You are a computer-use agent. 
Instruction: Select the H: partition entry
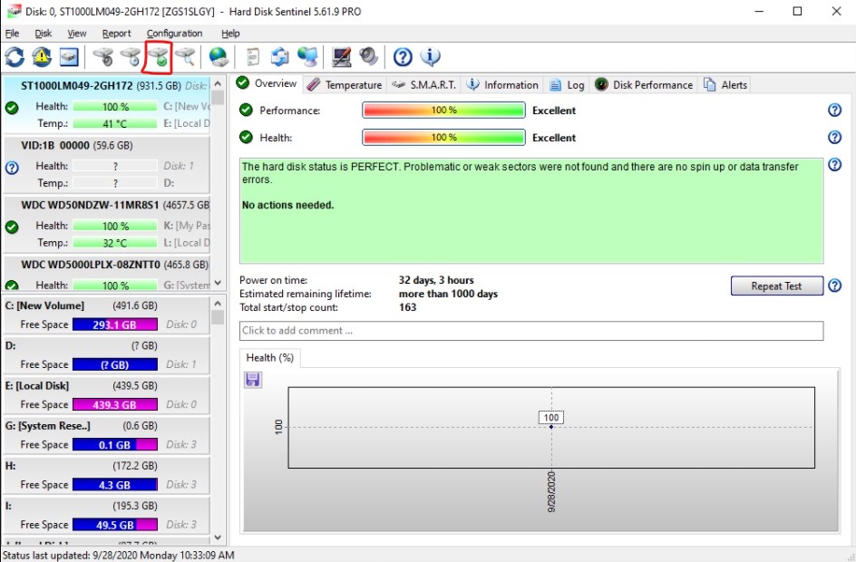[106, 475]
